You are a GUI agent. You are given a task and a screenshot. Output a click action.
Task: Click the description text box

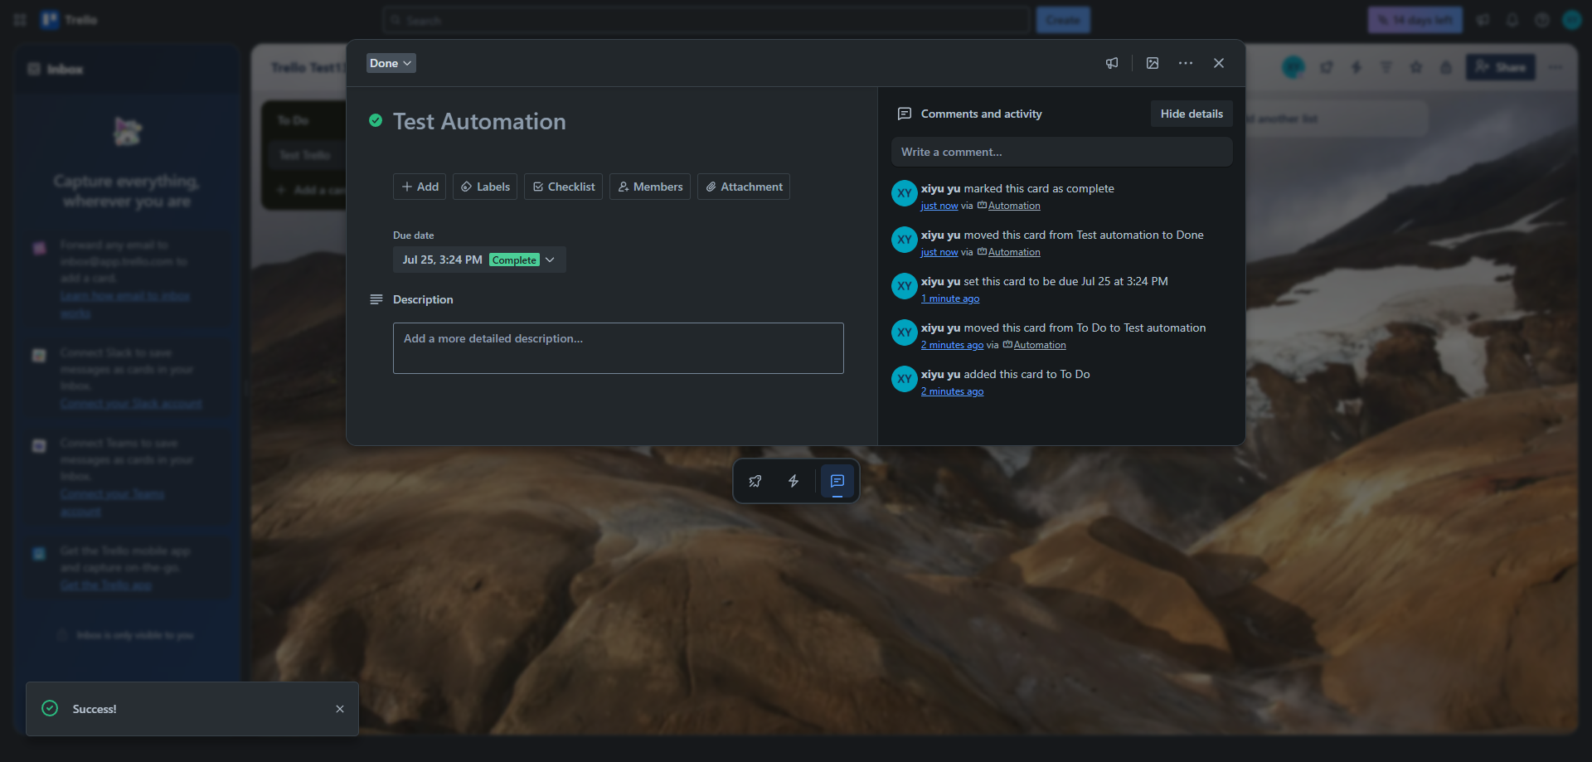tap(619, 348)
